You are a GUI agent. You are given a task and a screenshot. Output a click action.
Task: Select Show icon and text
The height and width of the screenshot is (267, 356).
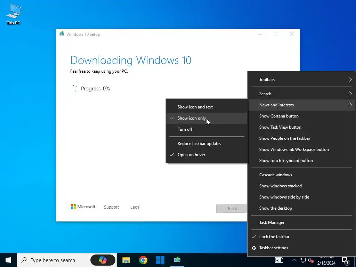[207, 107]
